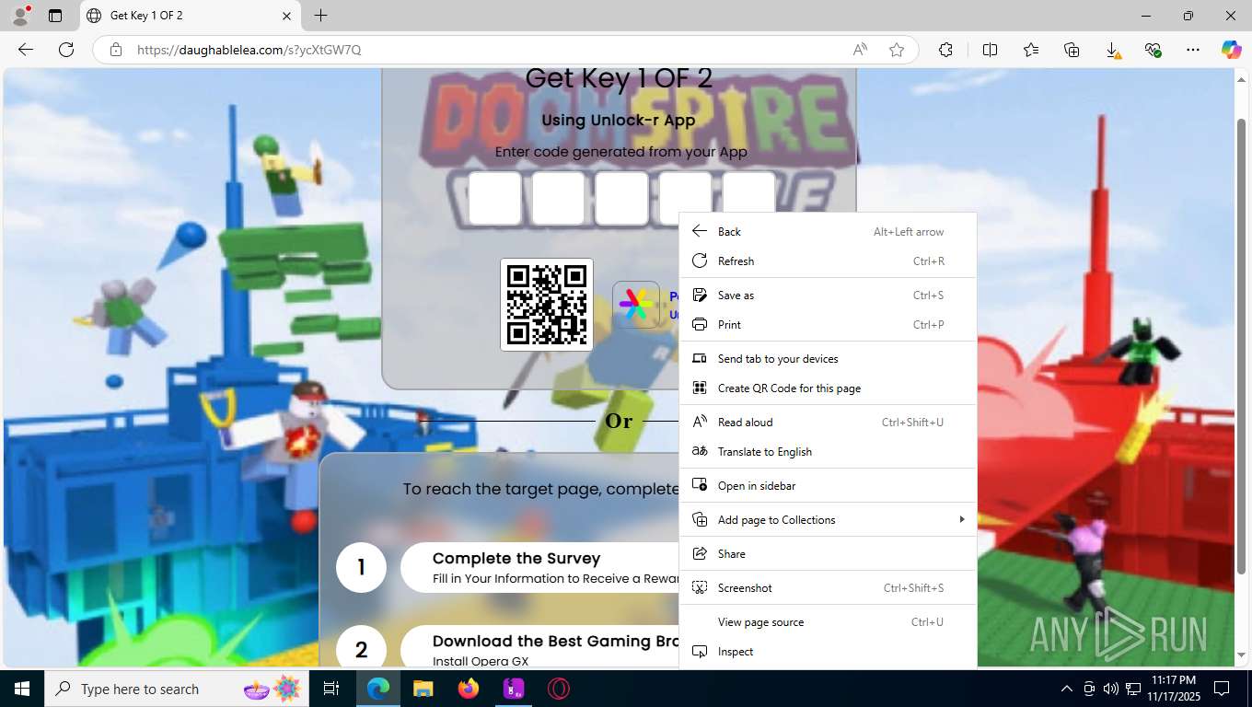View site information lock icon
1252x707 pixels.
(x=116, y=50)
